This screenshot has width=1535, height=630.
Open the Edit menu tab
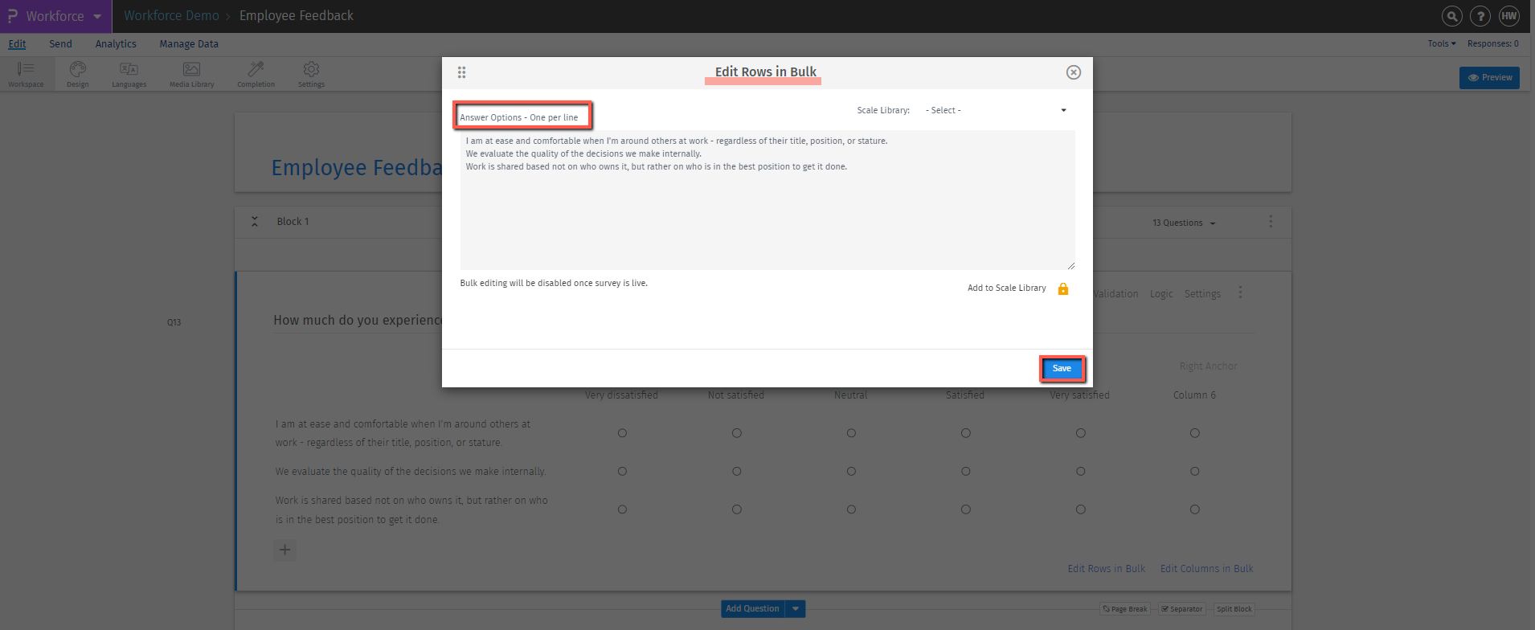tap(17, 44)
